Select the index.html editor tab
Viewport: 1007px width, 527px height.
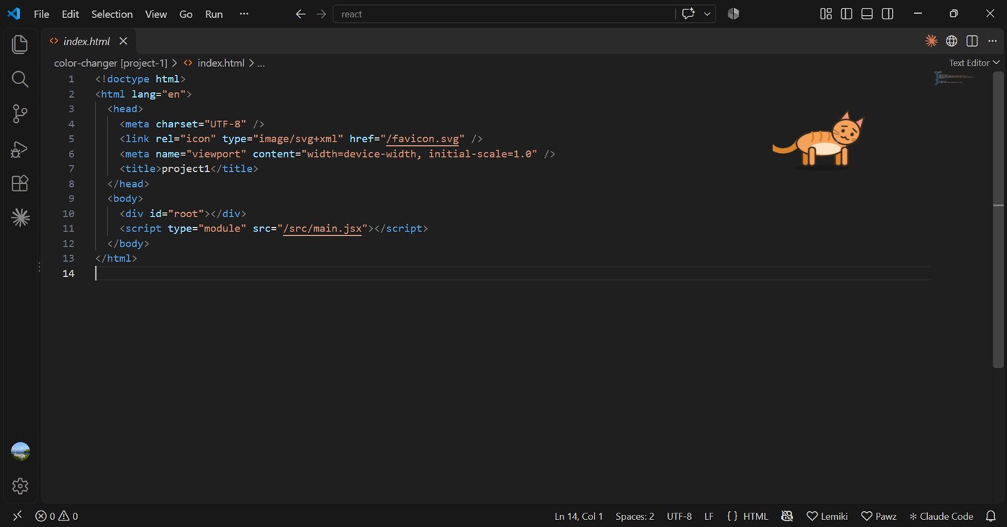(x=86, y=41)
